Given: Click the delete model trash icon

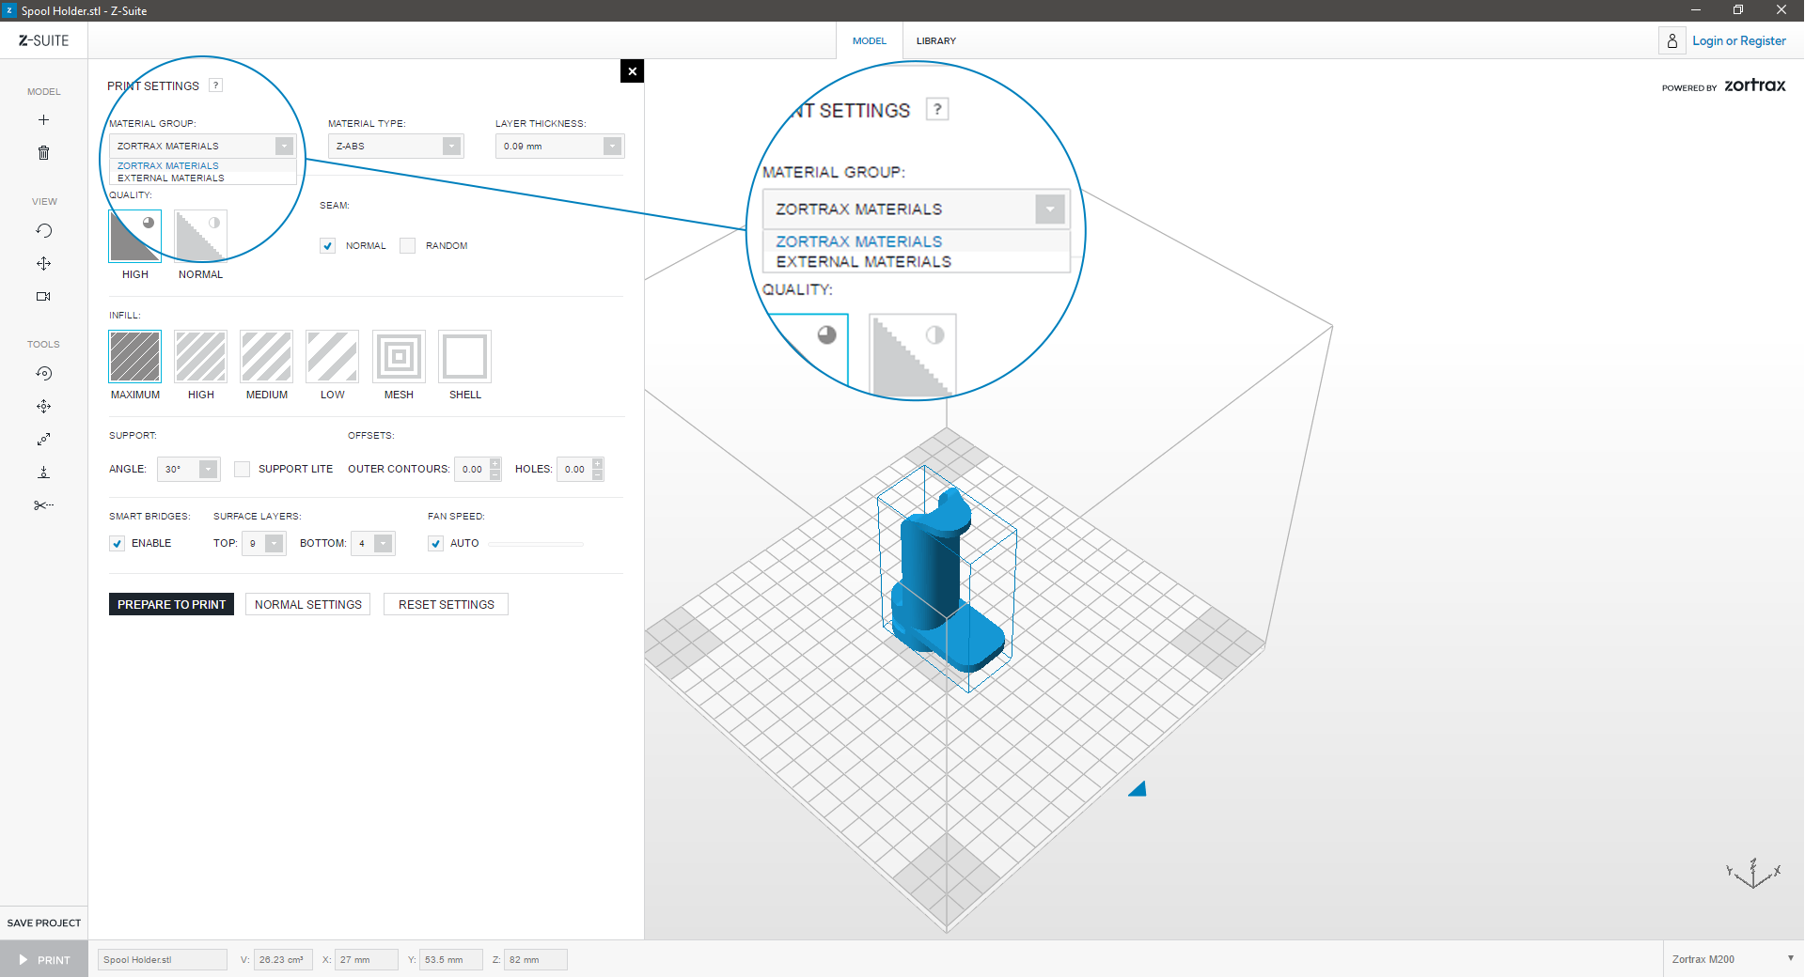Looking at the screenshot, I should [x=43, y=153].
